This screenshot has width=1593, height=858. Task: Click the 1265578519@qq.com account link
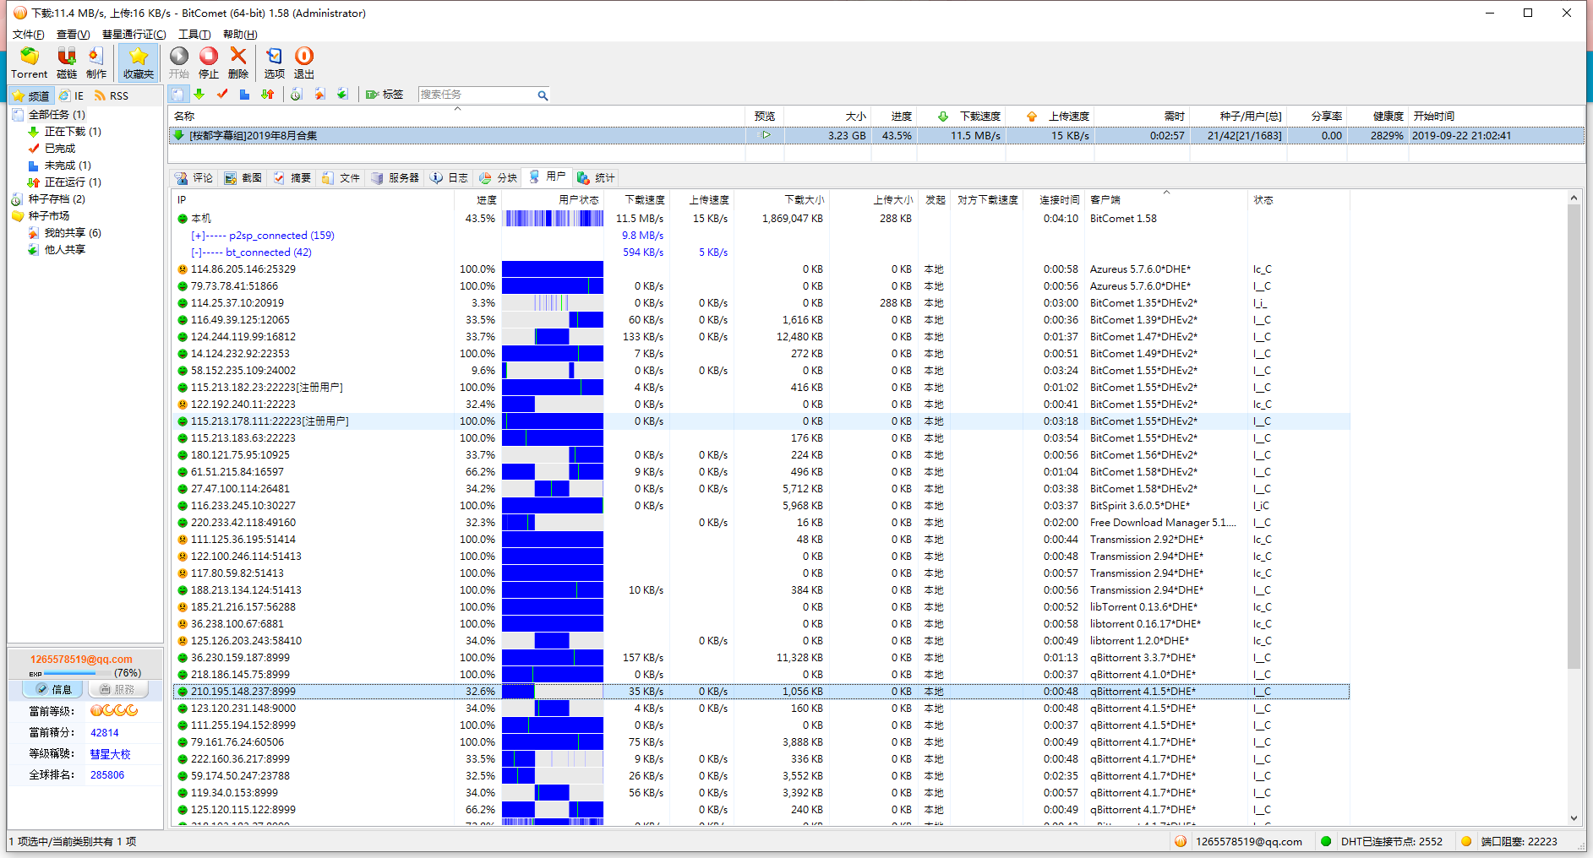81,660
